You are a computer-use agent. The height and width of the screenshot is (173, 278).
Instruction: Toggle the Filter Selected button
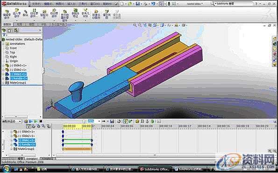pyautogui.click(x=43, y=126)
